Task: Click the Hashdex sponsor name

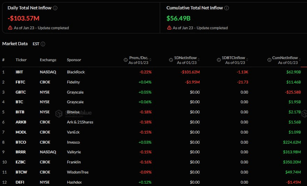Action: point(74,182)
